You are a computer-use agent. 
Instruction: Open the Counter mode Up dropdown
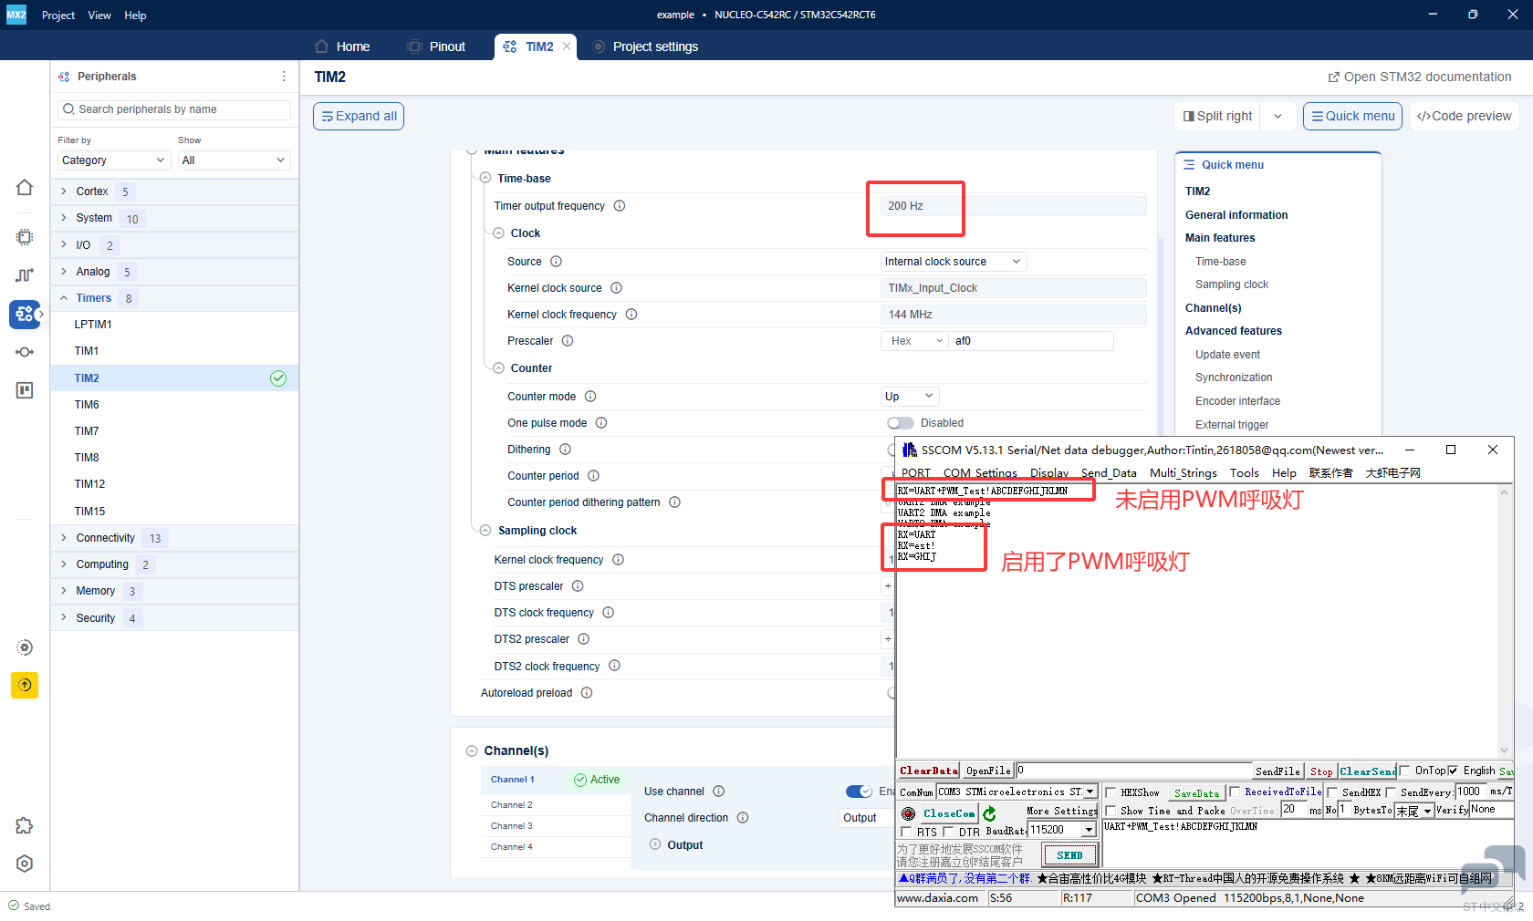point(909,397)
